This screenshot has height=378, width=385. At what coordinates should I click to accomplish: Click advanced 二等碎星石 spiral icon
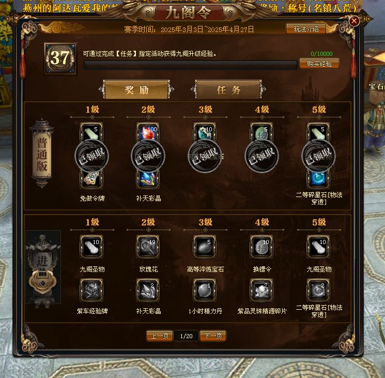point(318,290)
